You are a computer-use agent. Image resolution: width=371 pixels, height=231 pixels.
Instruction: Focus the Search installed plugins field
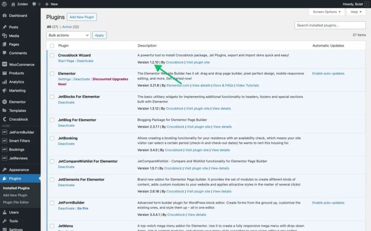tap(330, 25)
